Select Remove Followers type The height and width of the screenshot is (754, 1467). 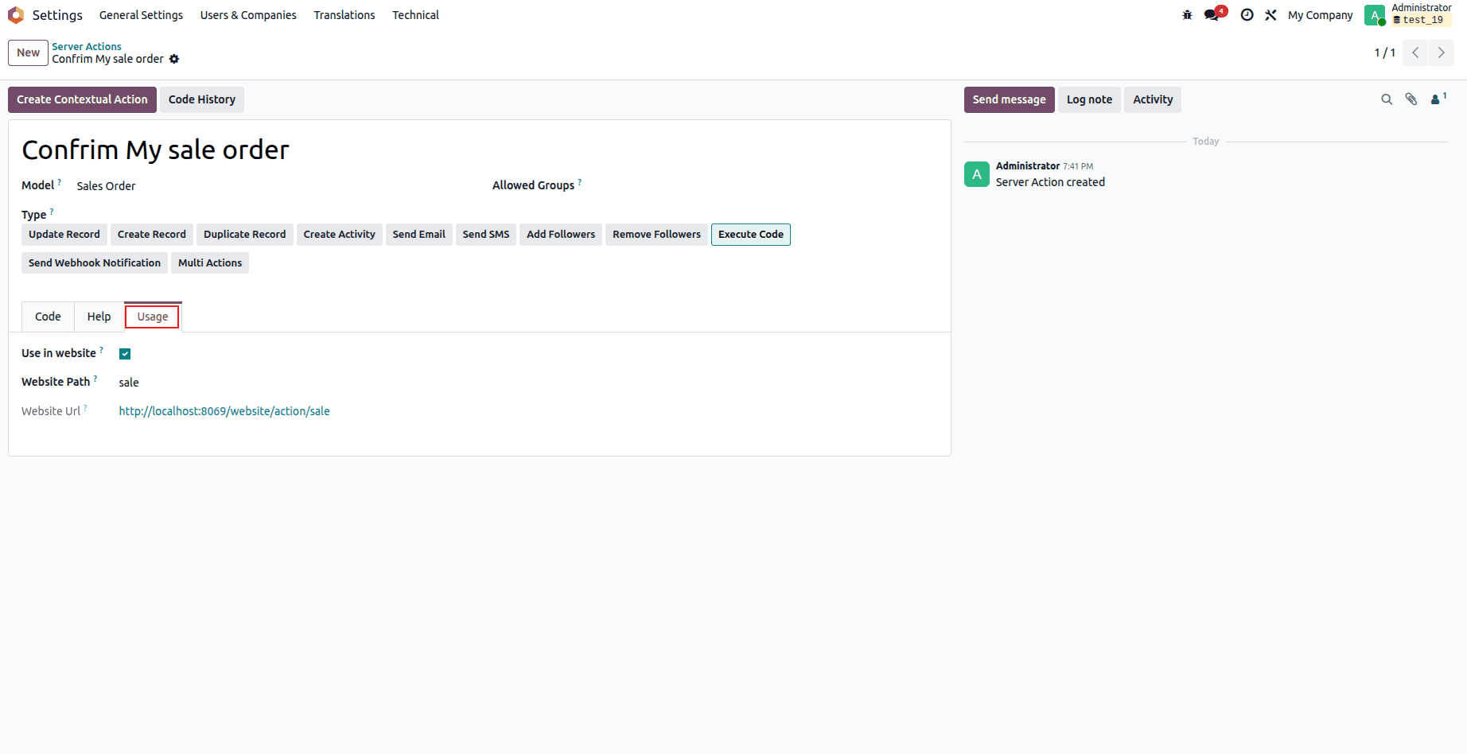(x=657, y=235)
